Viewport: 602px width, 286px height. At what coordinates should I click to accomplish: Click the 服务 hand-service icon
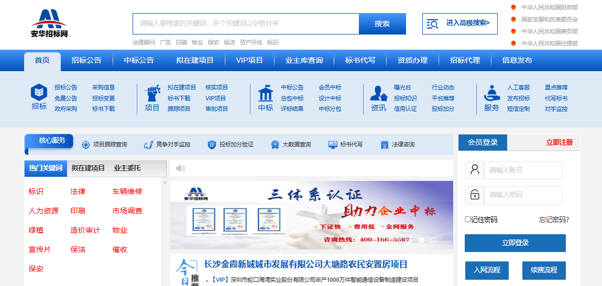pos(491,93)
